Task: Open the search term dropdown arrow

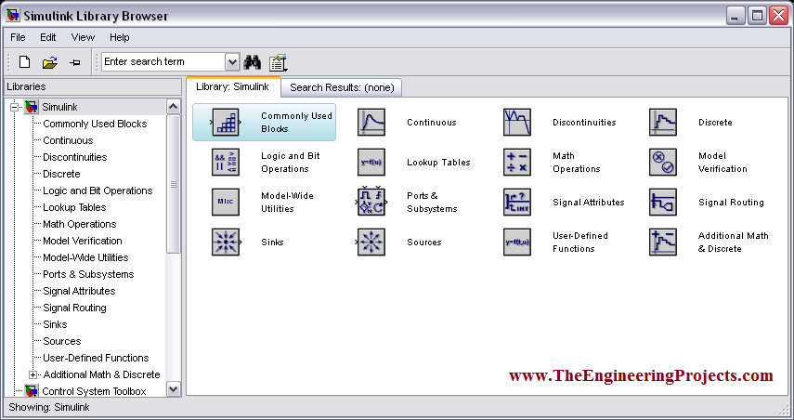Action: click(x=232, y=62)
